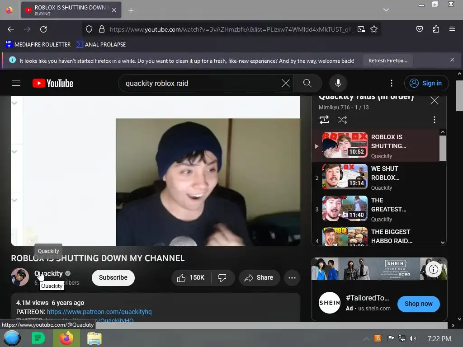
Task: Open the SHEIN round logo
Action: (x=330, y=303)
